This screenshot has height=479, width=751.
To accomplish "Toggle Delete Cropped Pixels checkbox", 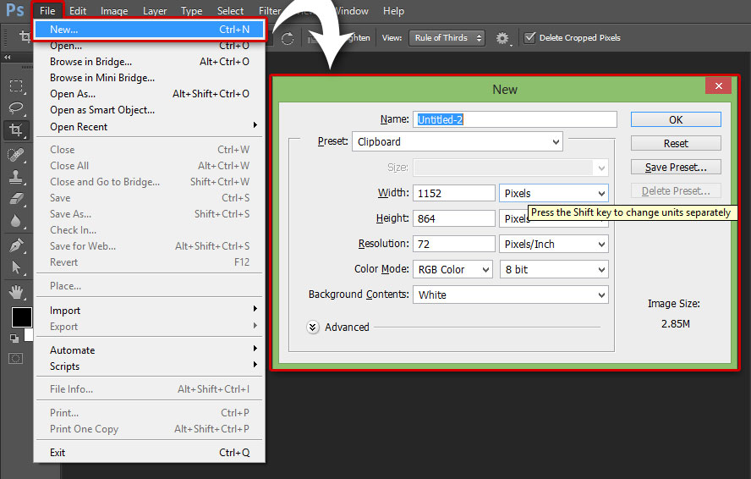I will click(529, 37).
